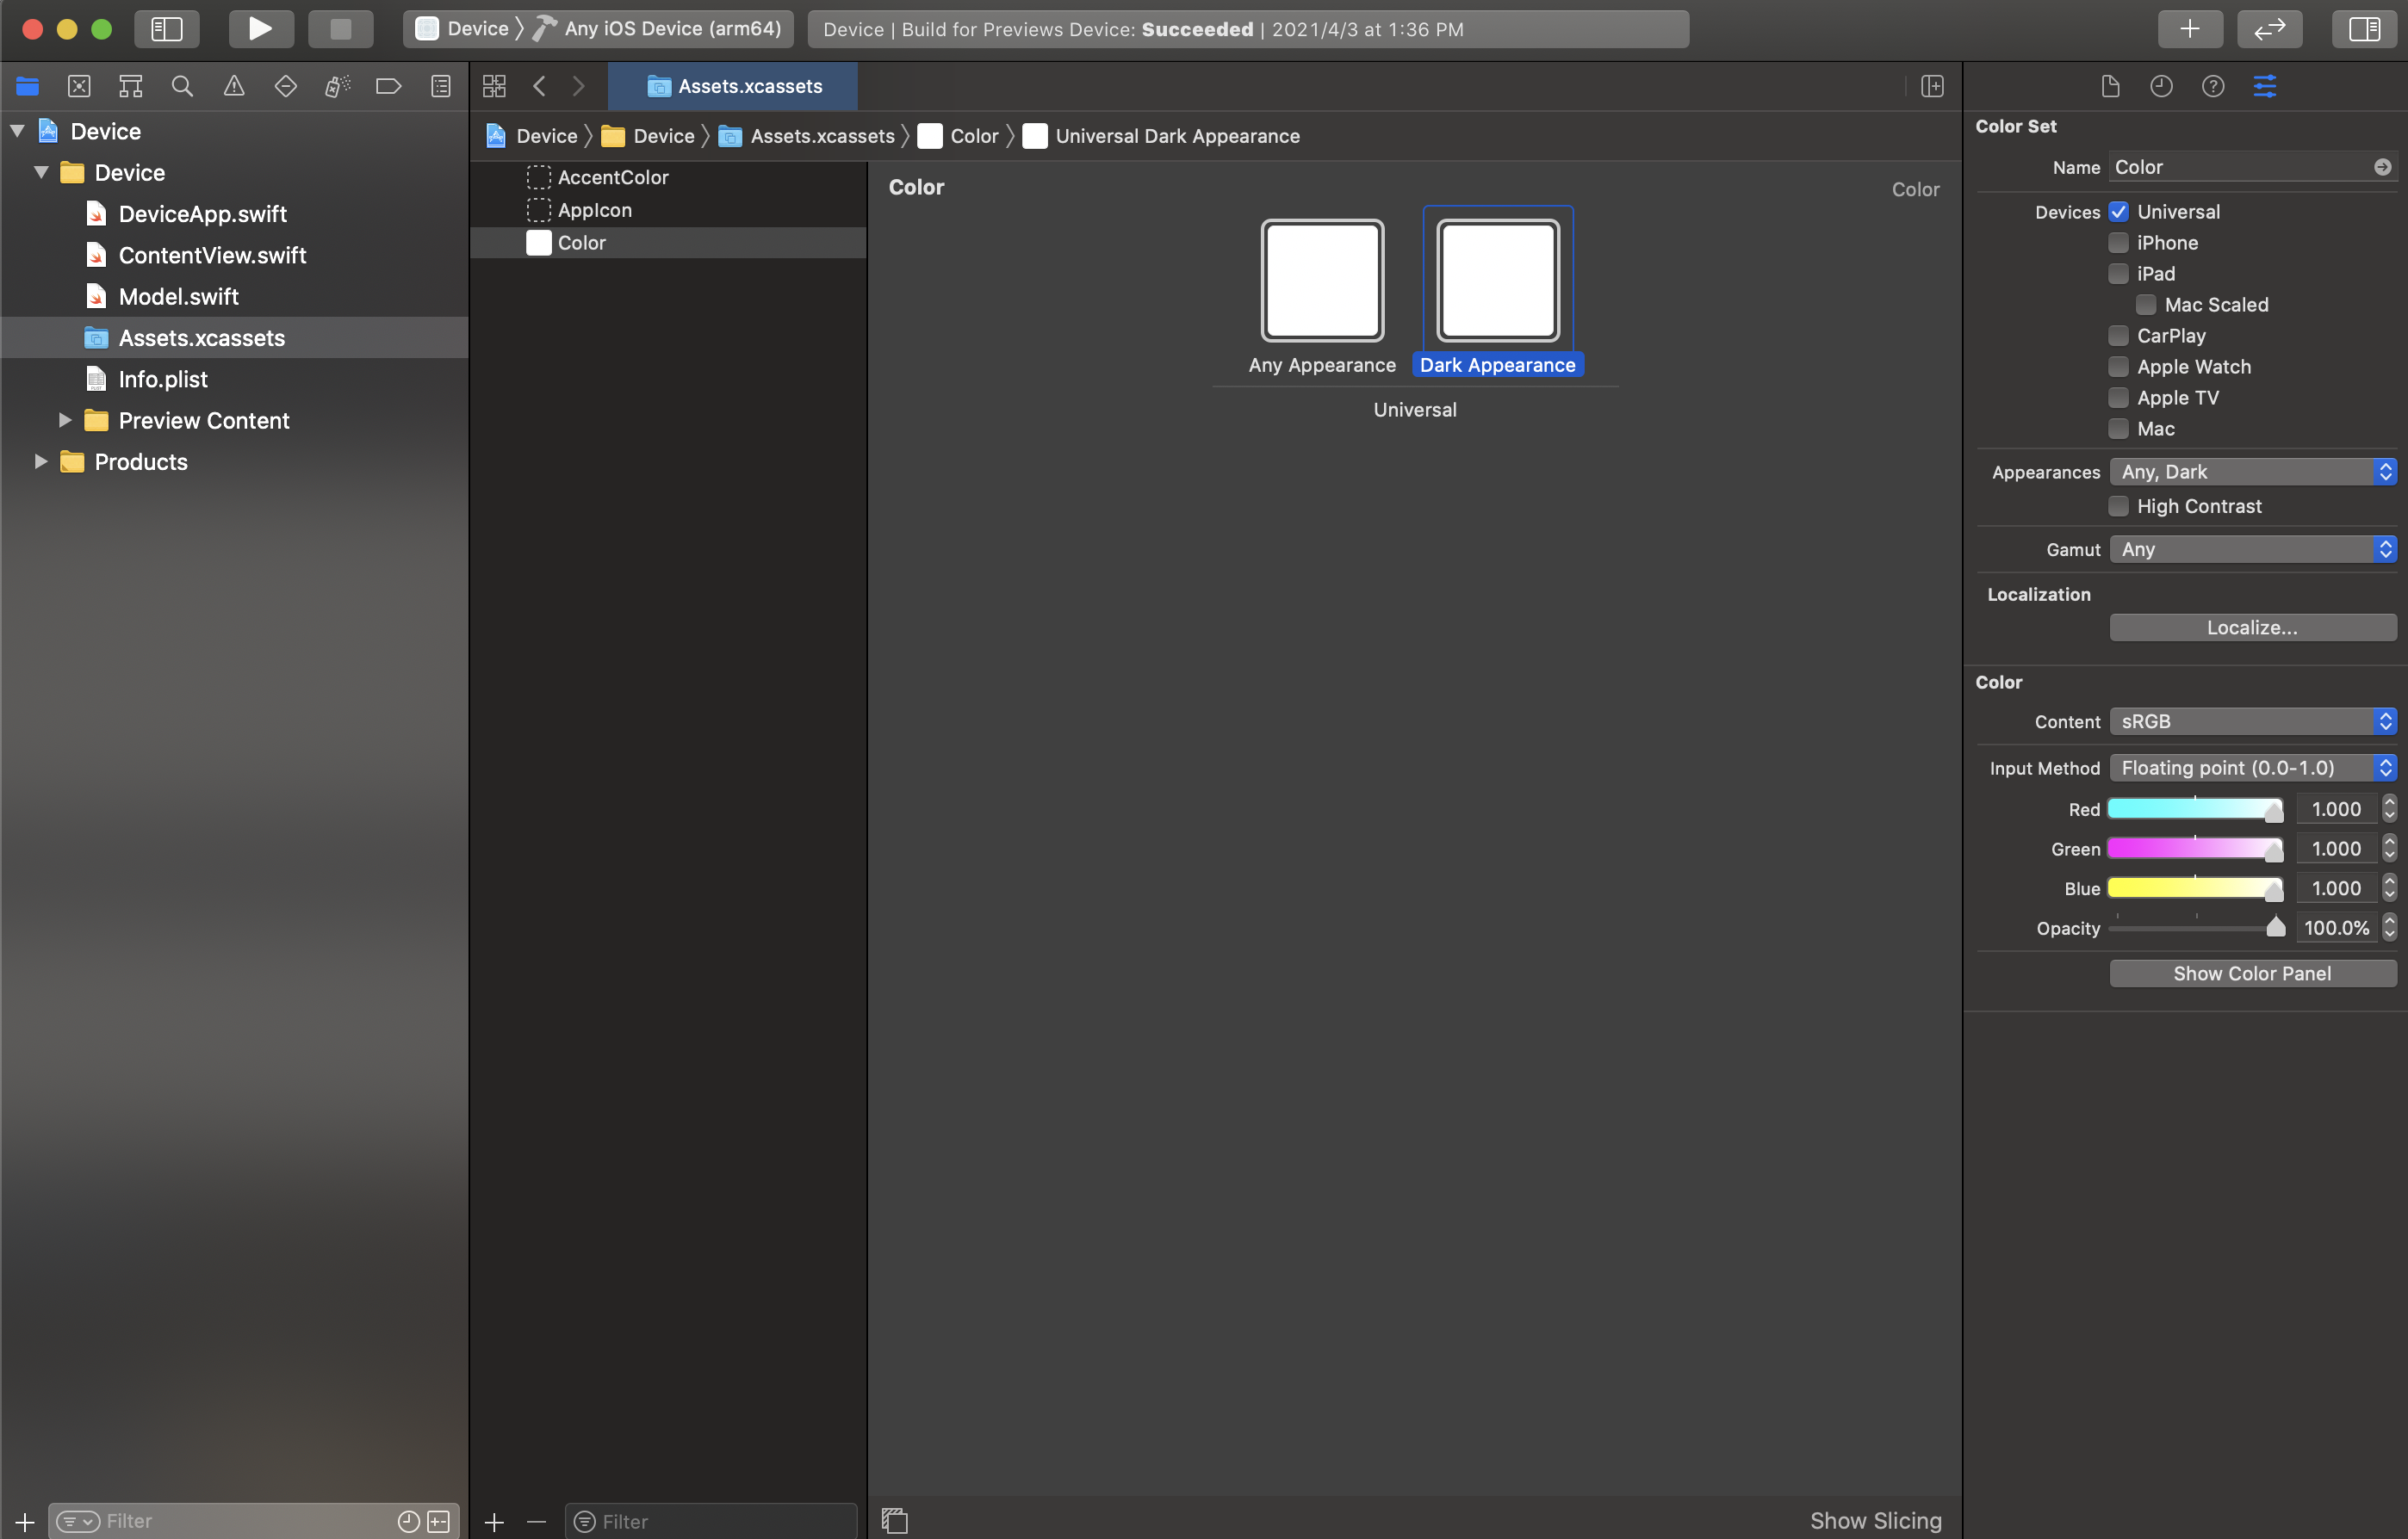Select the AccentColor asset entry

click(613, 177)
